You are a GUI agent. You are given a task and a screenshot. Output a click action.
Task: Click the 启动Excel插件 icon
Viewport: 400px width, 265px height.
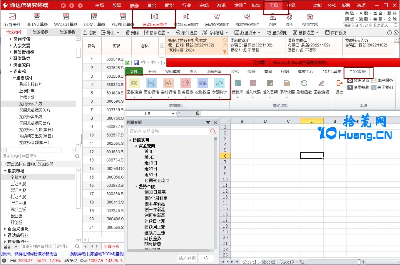pos(154,17)
